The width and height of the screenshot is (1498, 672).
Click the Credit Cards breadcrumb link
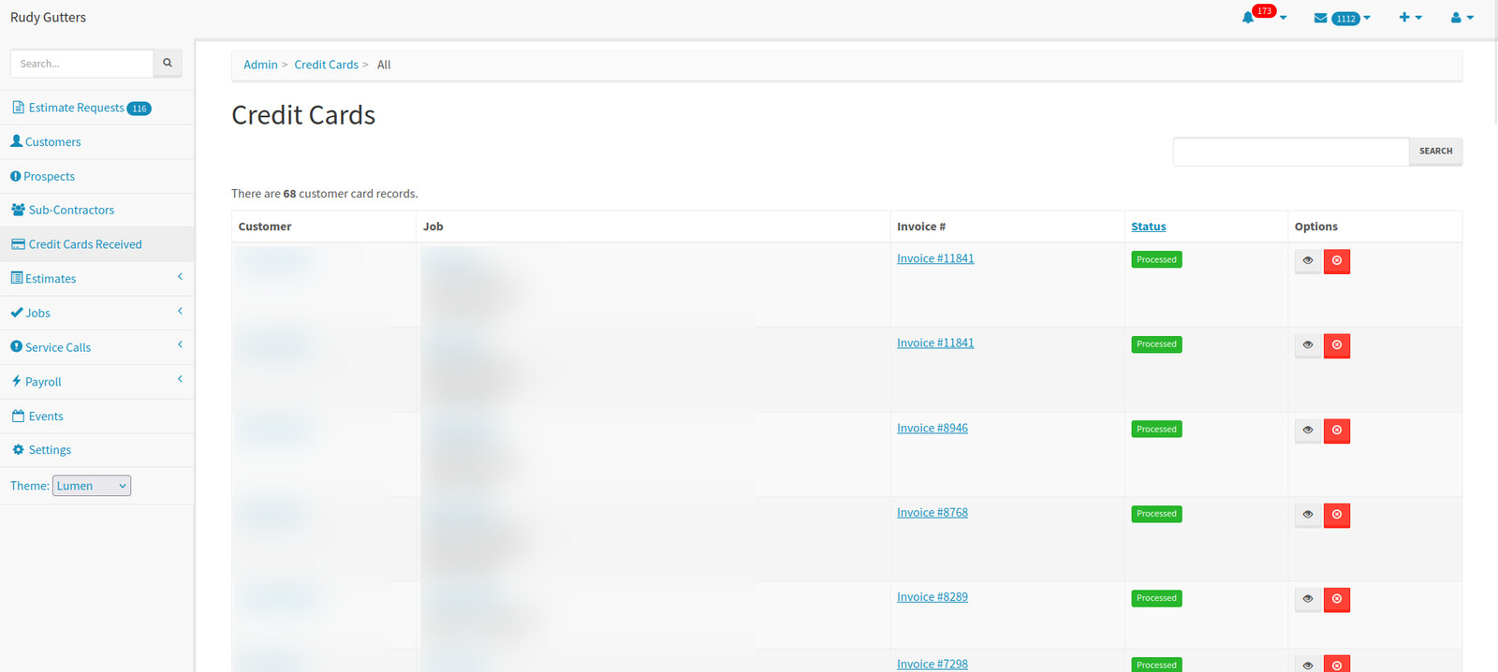coord(326,65)
